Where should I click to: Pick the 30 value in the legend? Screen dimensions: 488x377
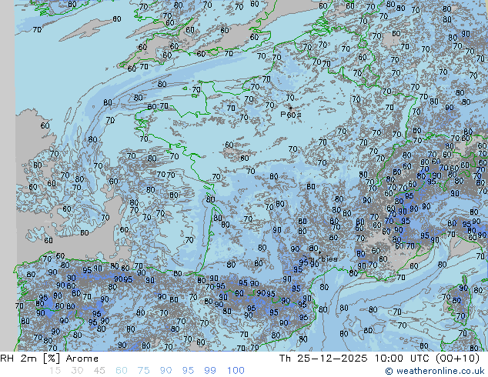[76, 371]
